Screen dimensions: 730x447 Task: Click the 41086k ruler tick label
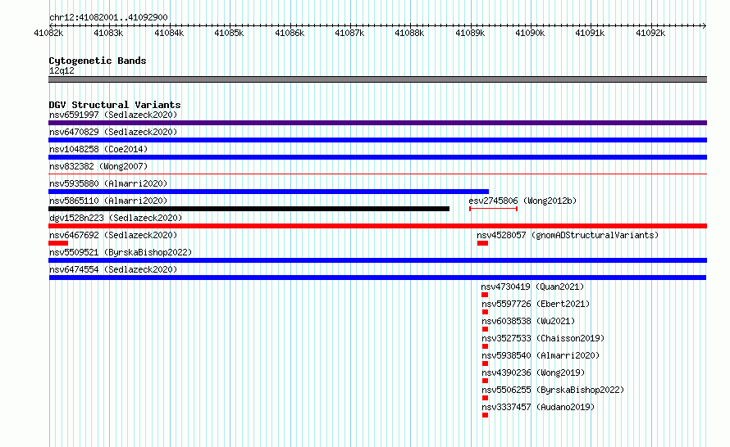pyautogui.click(x=290, y=33)
